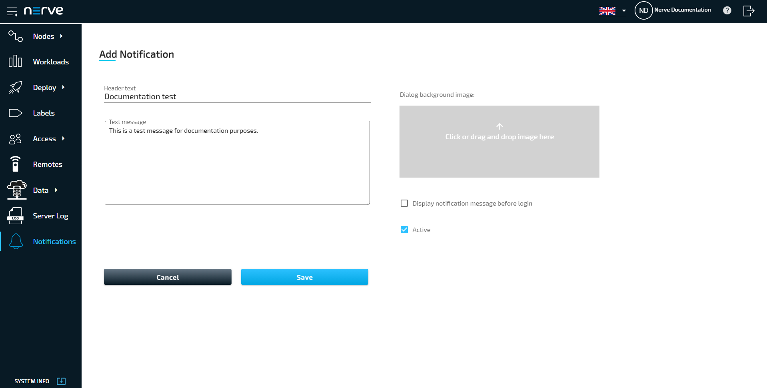767x388 pixels.
Task: Click the image upload drop area
Action: [499, 142]
